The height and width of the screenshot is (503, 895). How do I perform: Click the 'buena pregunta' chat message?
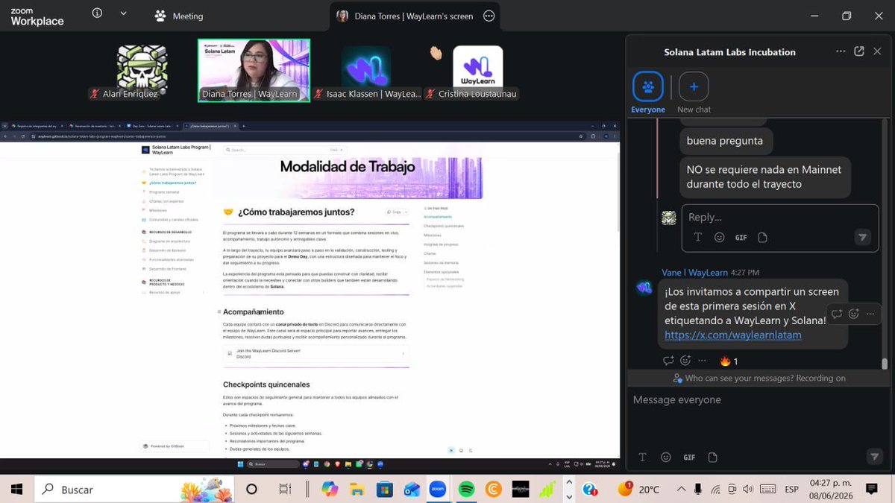(x=724, y=140)
